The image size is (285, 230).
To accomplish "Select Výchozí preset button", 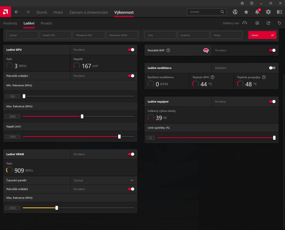I will [x=23, y=35].
